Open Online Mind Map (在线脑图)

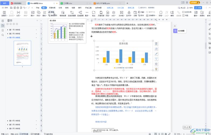[80, 14]
